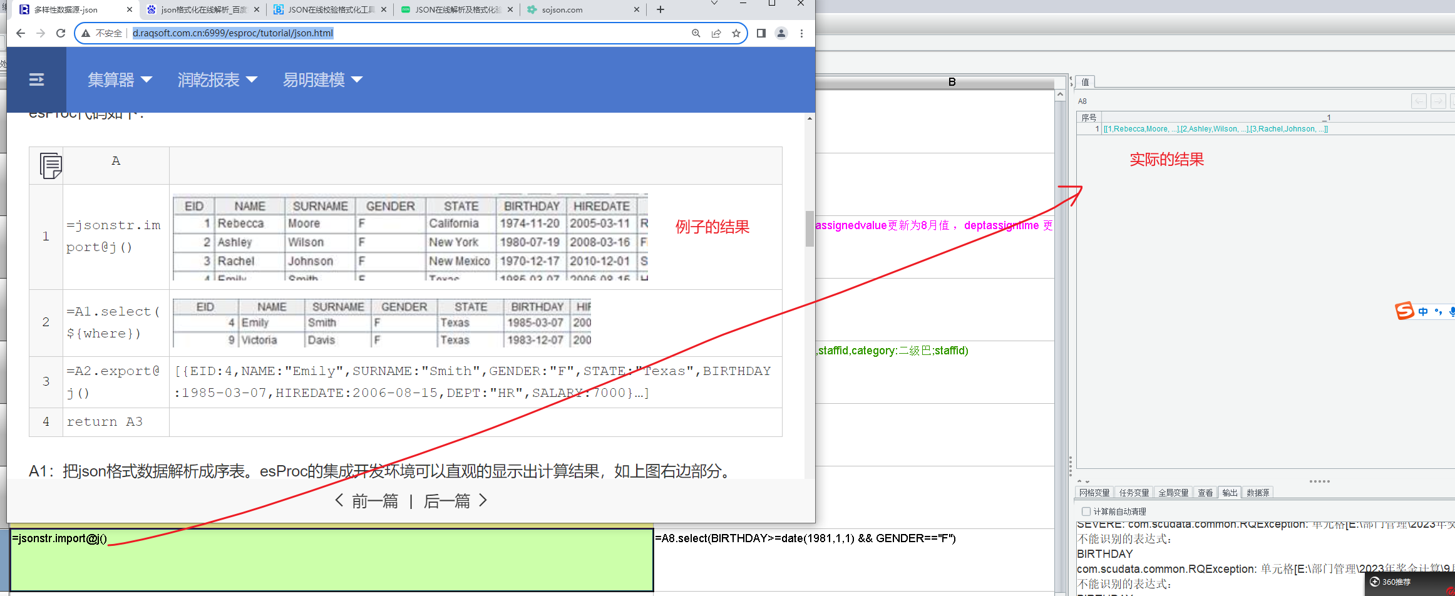Click the A8 cell label in value panel

pos(1082,101)
